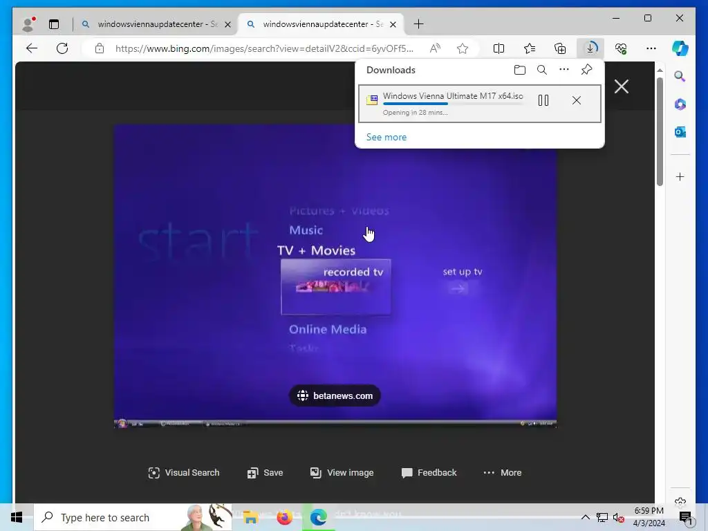
Task: Add this page to favorites
Action: (x=463, y=48)
